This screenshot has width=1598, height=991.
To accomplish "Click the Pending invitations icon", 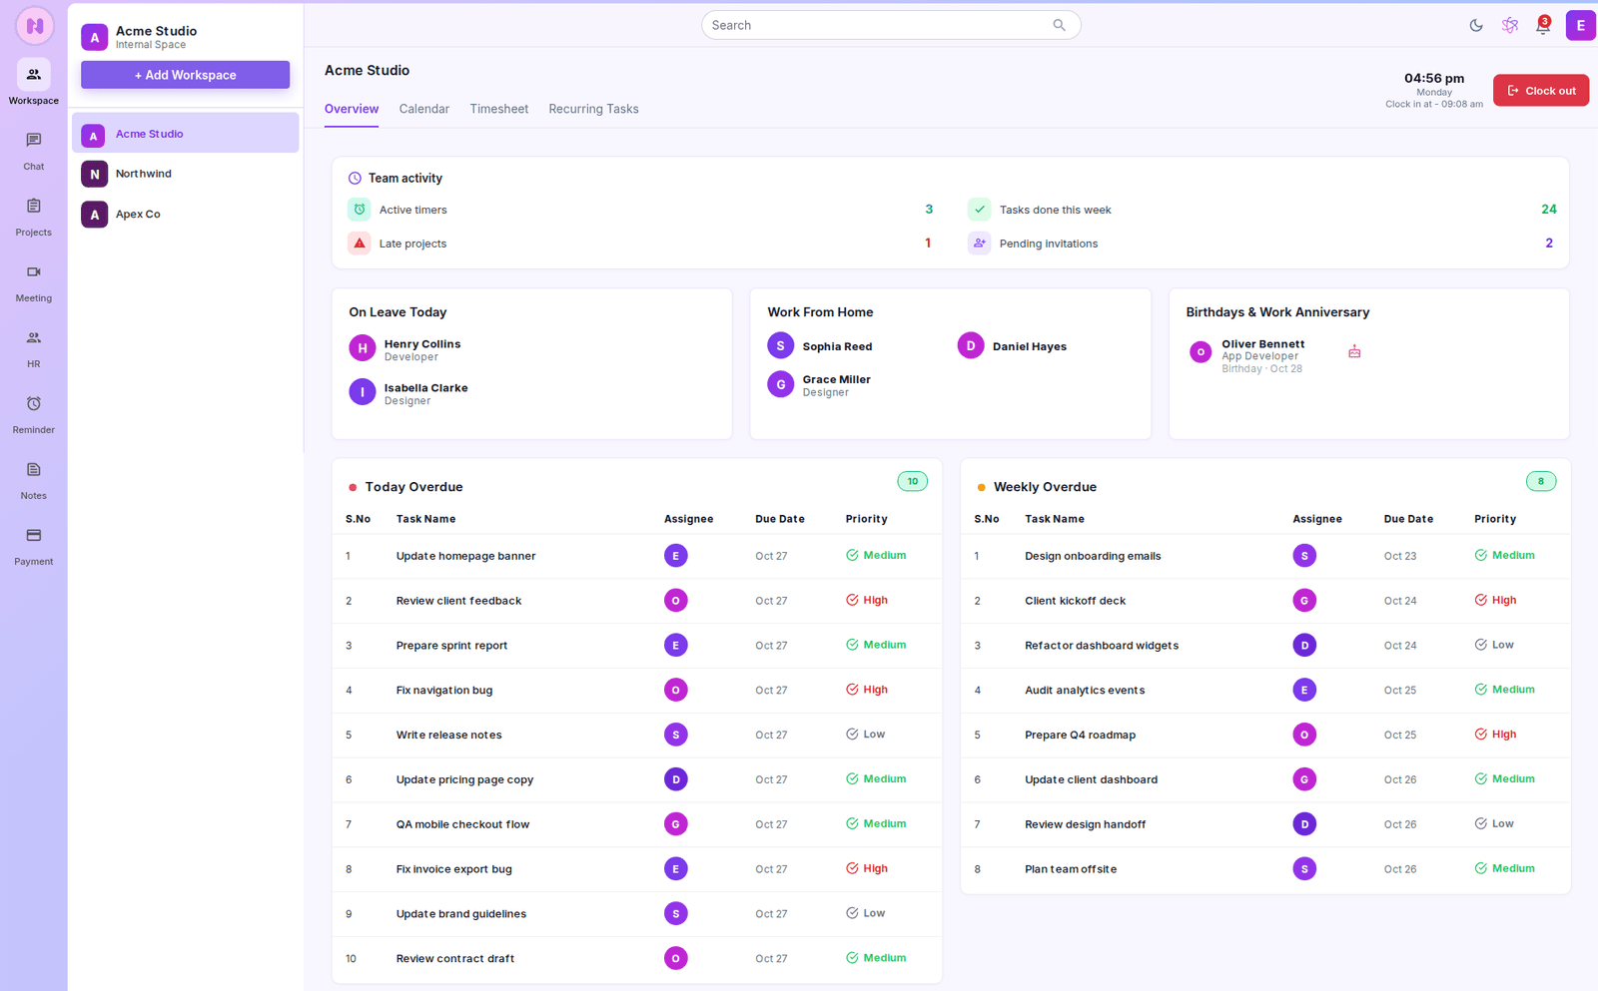I will point(979,244).
